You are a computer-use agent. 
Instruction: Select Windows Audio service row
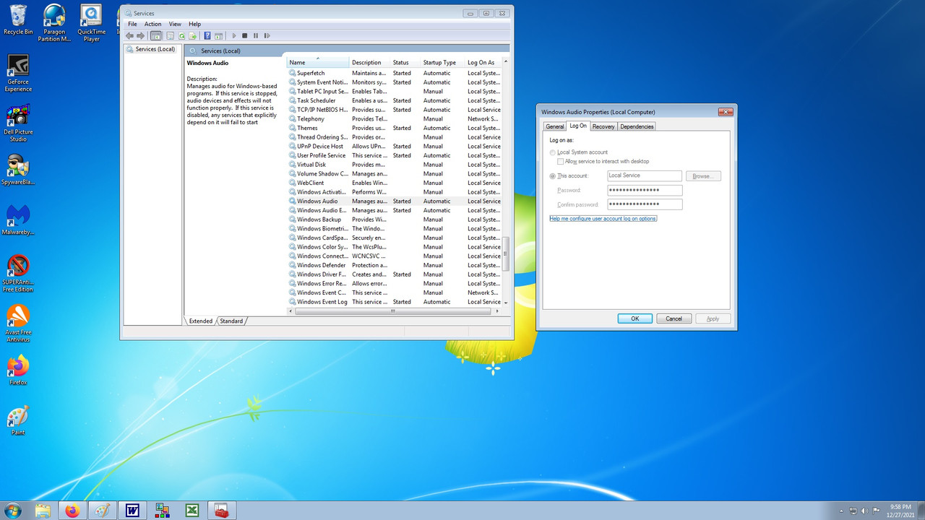pyautogui.click(x=395, y=201)
